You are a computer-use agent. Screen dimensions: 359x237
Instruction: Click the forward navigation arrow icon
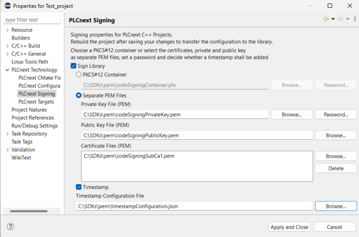(340, 19)
